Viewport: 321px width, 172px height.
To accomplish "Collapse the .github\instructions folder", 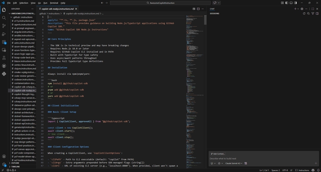I will (x=22, y=17).
